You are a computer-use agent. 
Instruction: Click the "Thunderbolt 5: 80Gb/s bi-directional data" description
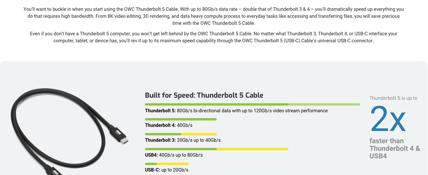point(236,111)
